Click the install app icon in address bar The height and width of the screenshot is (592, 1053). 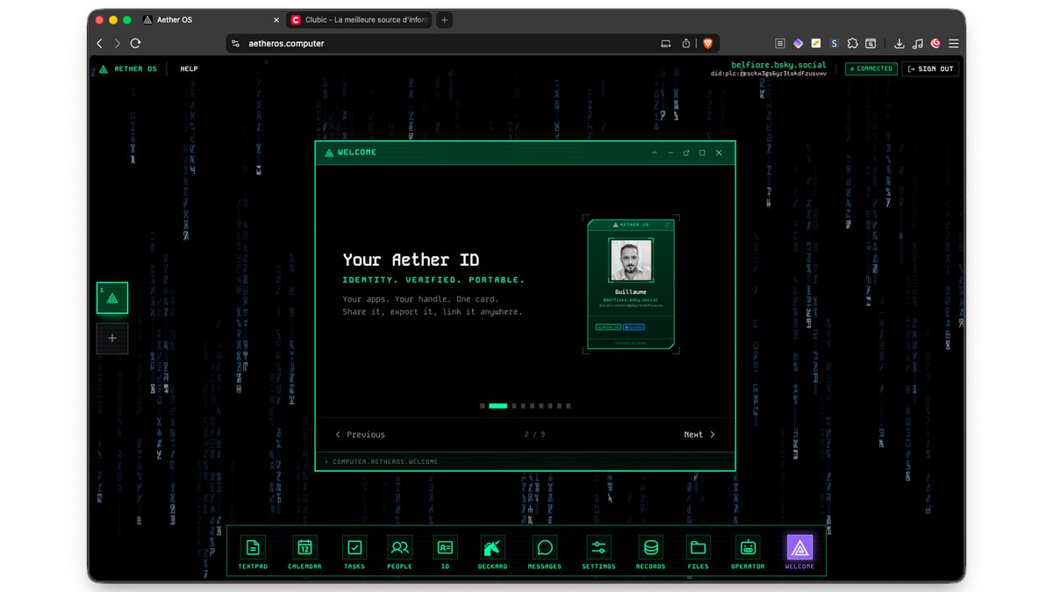[665, 43]
